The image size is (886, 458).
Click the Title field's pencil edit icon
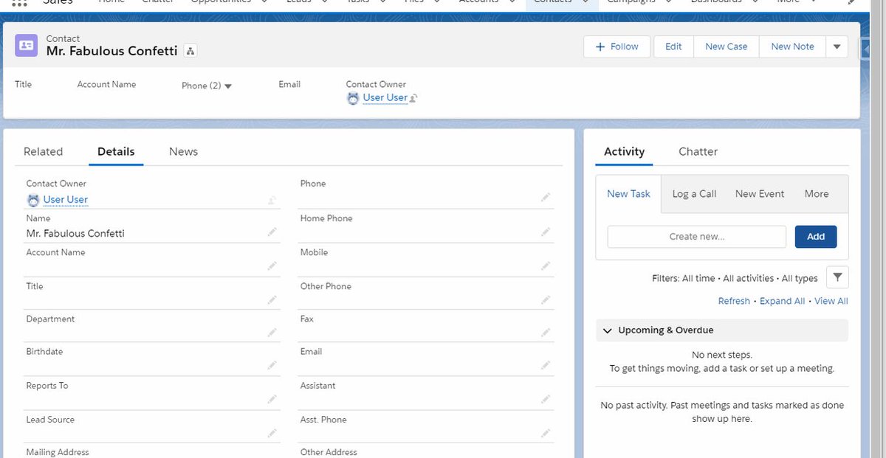click(x=272, y=299)
